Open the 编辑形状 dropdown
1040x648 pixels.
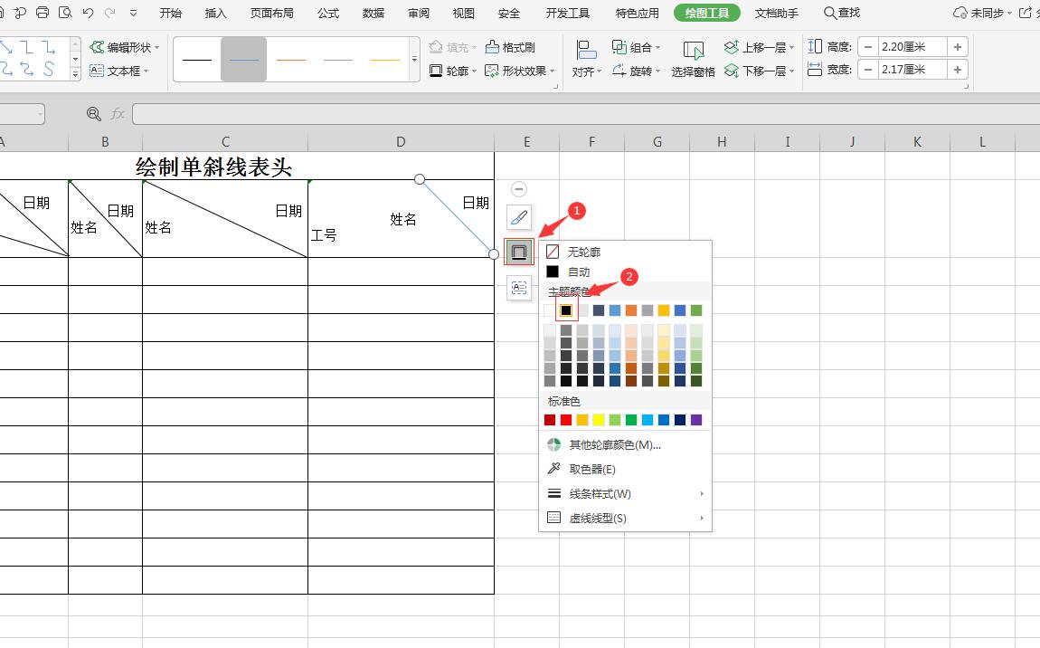[x=125, y=47]
